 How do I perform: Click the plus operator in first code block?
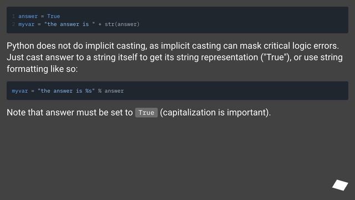click(100, 24)
